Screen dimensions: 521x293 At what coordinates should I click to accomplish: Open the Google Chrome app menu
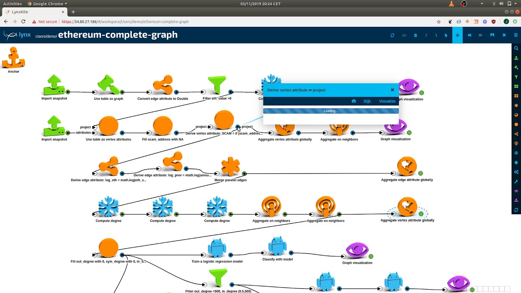point(48,4)
